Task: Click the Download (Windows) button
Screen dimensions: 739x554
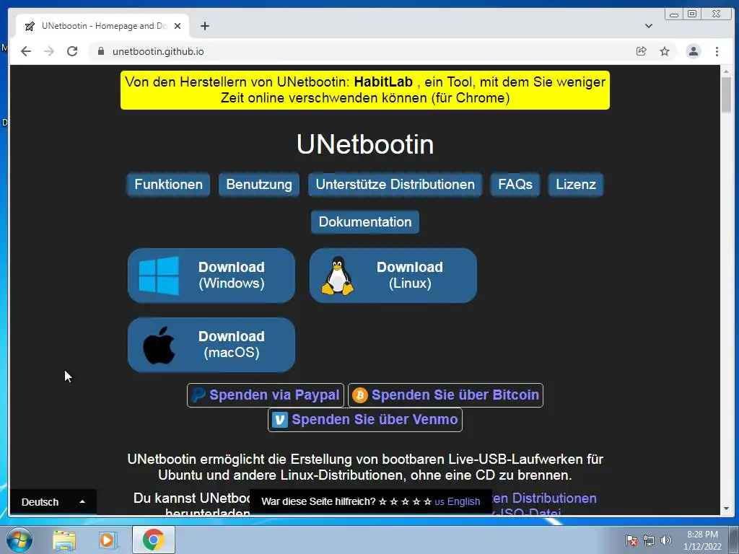Action: pos(211,276)
